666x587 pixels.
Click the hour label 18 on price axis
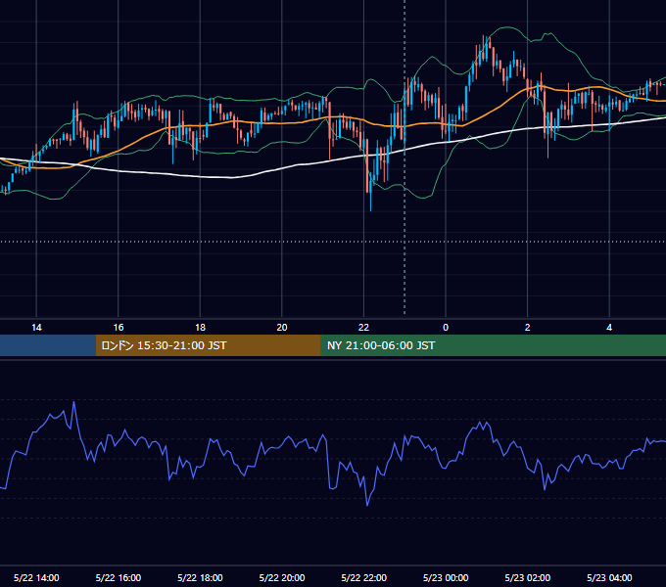(x=200, y=328)
